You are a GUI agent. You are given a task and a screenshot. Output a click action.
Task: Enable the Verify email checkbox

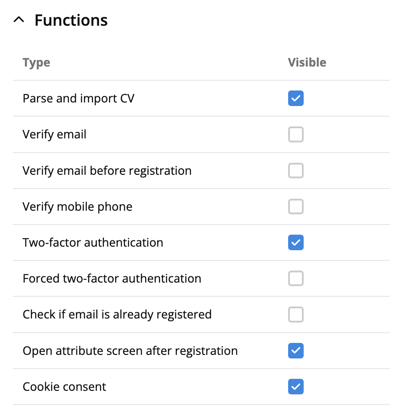point(296,134)
